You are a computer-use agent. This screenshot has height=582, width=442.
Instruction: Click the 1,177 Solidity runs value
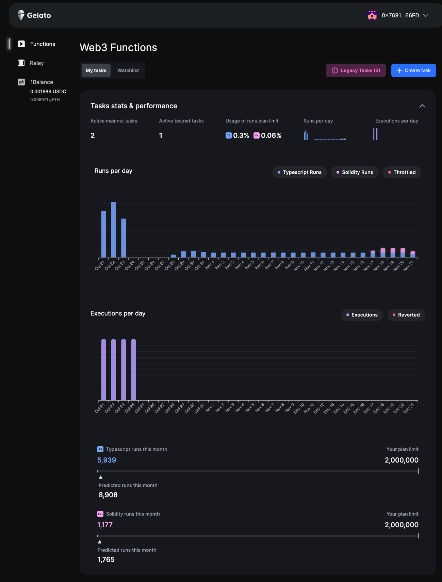pyautogui.click(x=105, y=525)
